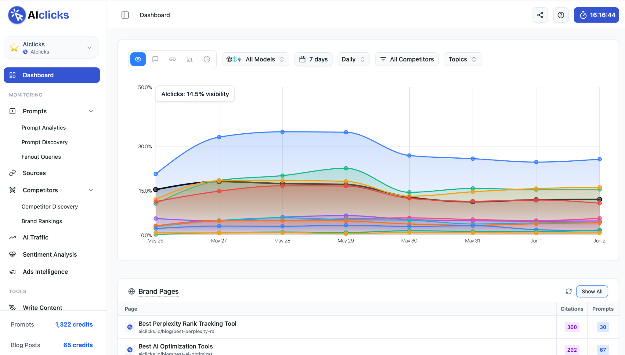
Task: Click the 16:16:44 timer button
Action: click(596, 15)
